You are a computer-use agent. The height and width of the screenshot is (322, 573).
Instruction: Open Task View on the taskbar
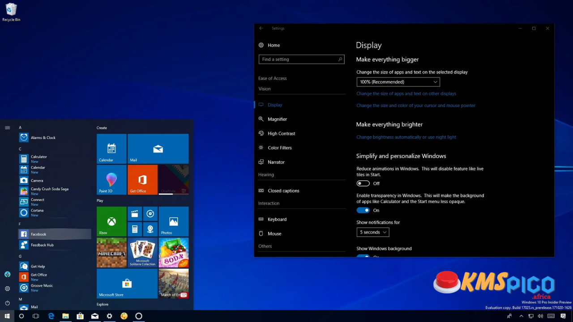(36, 316)
